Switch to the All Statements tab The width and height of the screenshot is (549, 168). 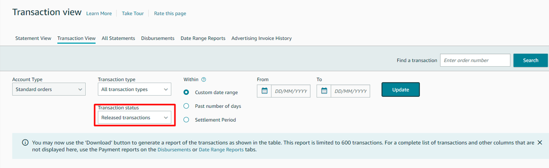pos(118,38)
